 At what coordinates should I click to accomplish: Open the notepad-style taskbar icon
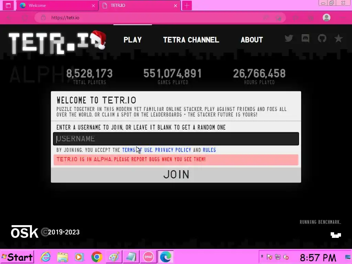[x=131, y=257]
